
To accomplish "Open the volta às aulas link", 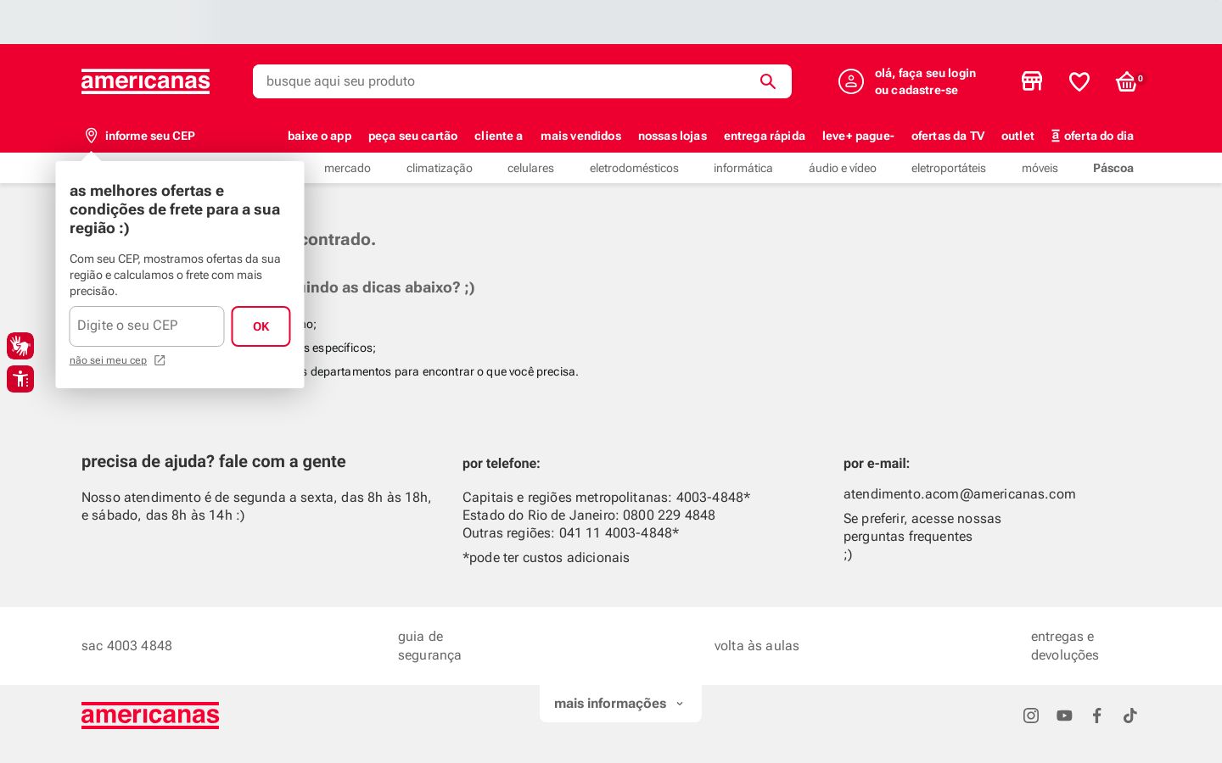I will click(x=757, y=646).
